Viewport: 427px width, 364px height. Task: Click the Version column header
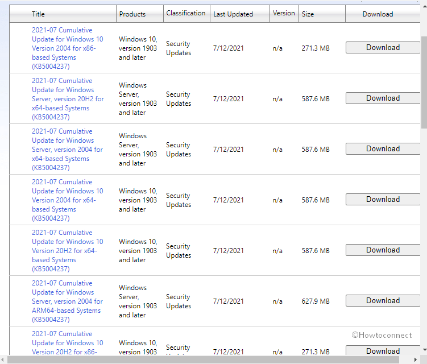[284, 13]
